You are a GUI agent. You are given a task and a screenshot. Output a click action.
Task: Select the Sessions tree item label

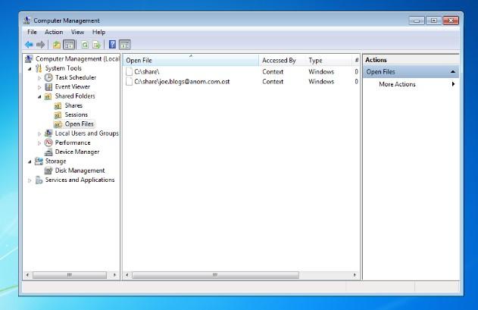click(x=77, y=114)
